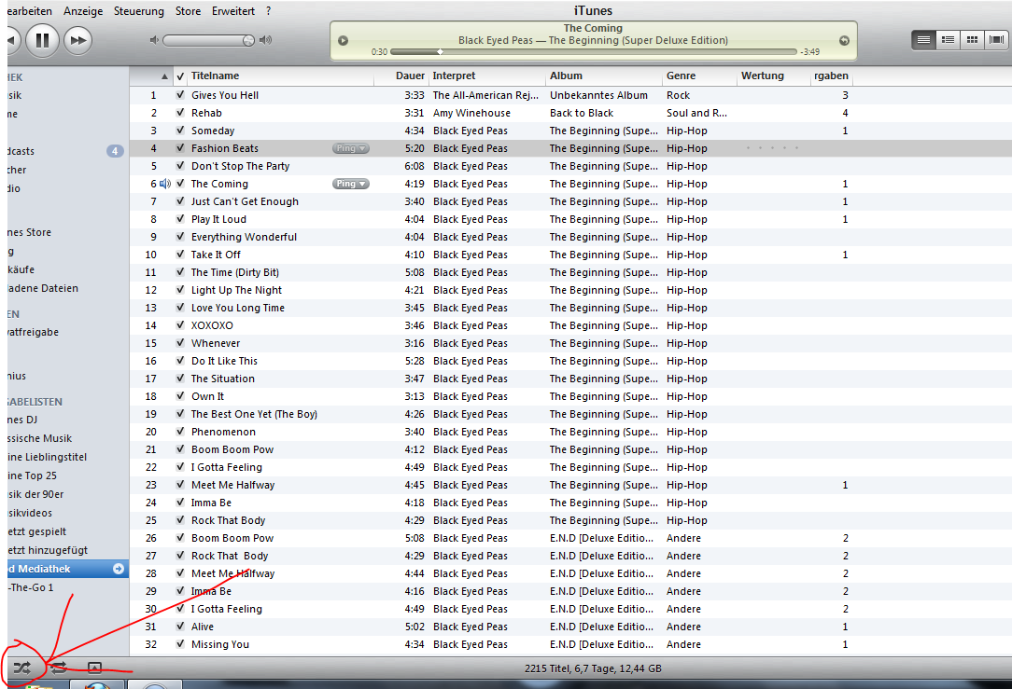Select the song Take It Off
This screenshot has height=689, width=1012.
[216, 255]
